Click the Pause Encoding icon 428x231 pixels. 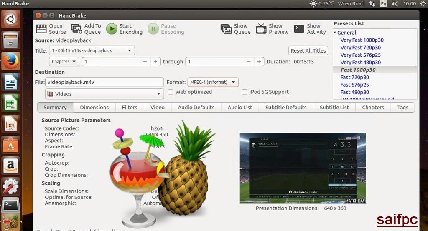tap(153, 29)
